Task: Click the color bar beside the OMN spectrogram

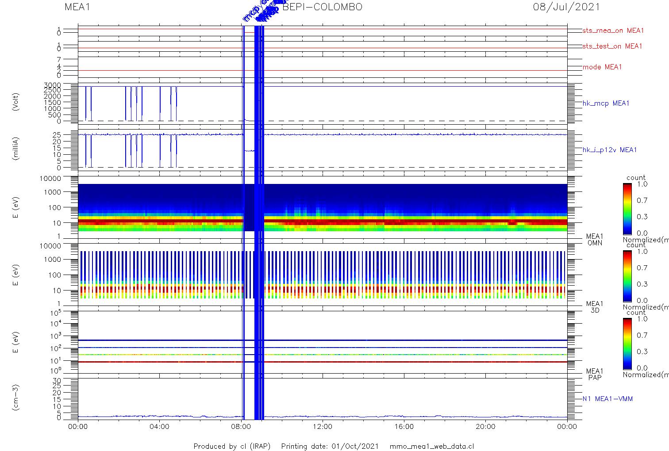Action: pyautogui.click(x=627, y=209)
